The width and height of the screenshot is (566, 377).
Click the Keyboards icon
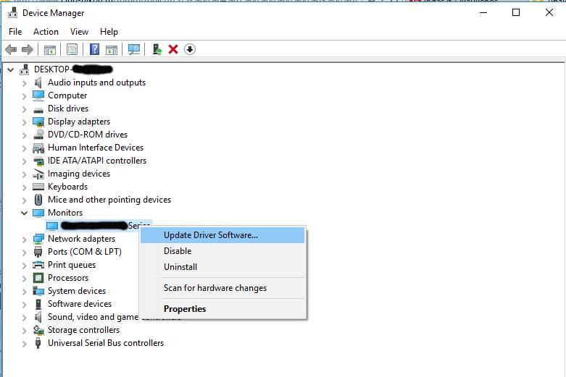tap(38, 187)
